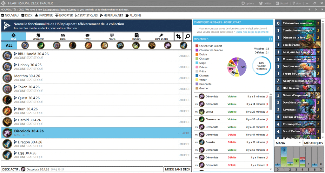This screenshot has height=173, width=325.
Task: Open the Discord link in title bar
Action: pos(282,3)
